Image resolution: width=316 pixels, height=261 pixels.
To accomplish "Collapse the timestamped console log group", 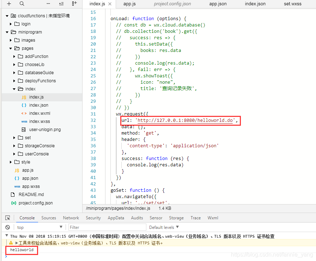I will click(x=7, y=235).
